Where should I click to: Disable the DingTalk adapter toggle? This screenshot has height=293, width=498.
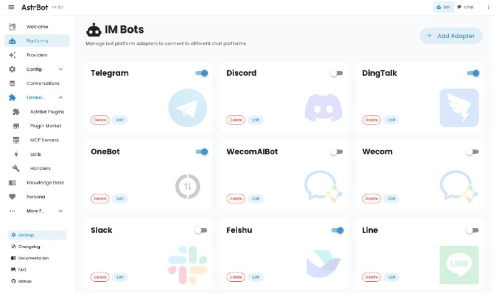tap(473, 73)
